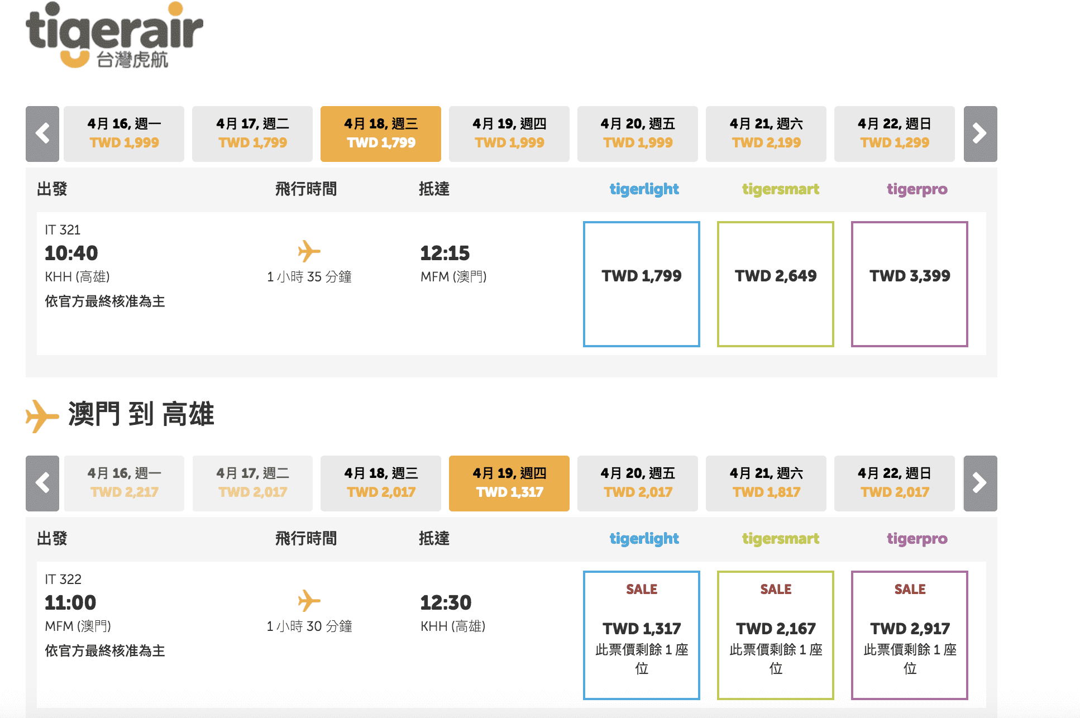The width and height of the screenshot is (1080, 718).
Task: Select outbound date 4月 16 TWD 1,999
Action: (x=124, y=134)
